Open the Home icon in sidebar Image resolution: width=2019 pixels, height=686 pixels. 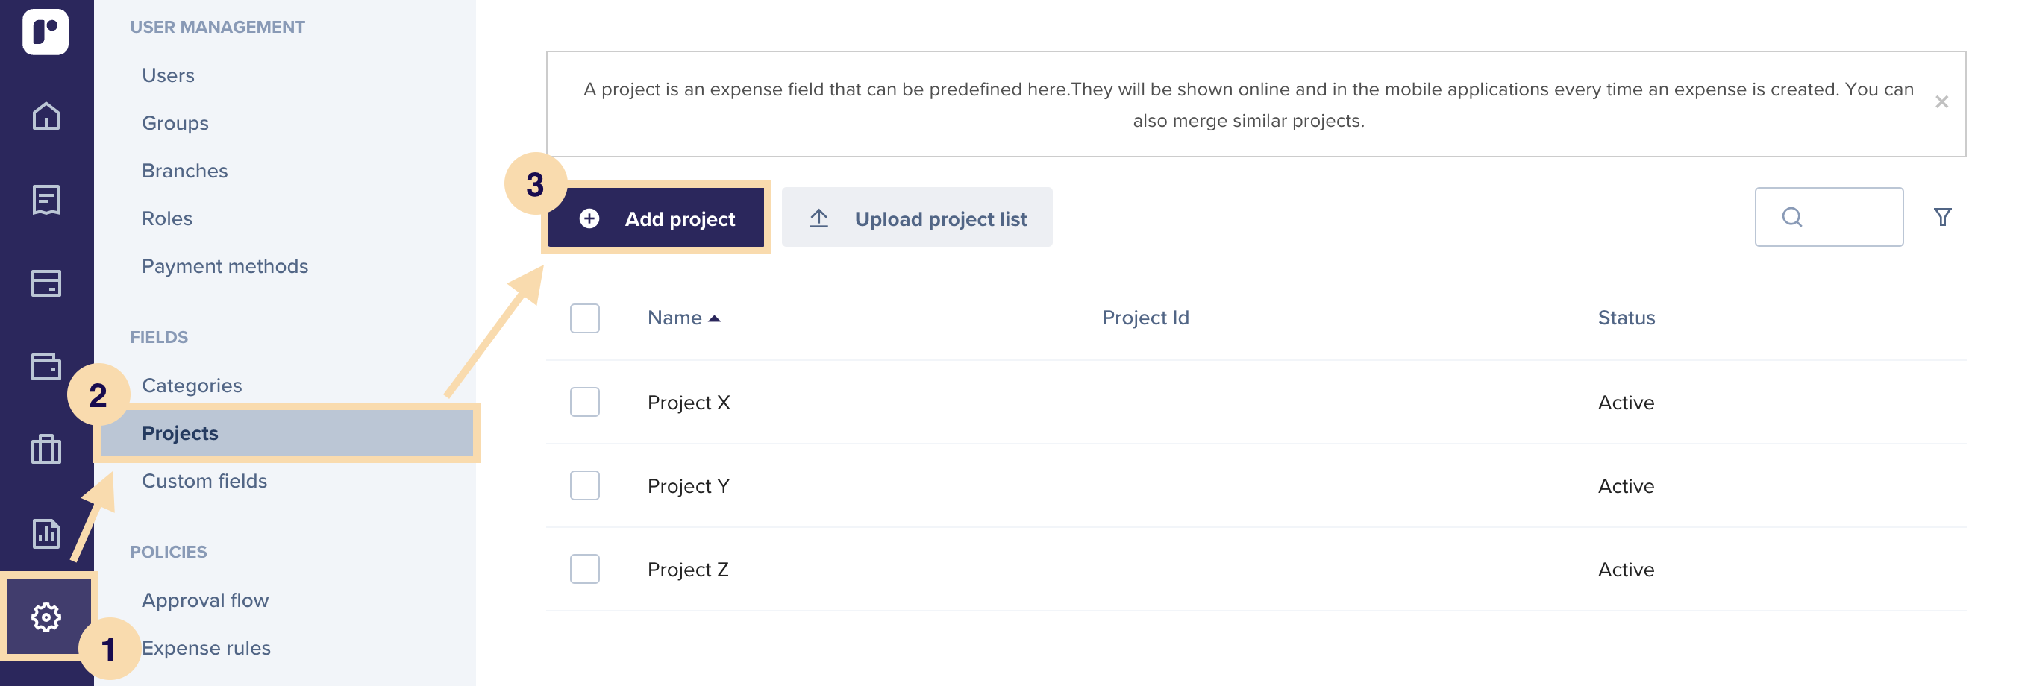[46, 116]
